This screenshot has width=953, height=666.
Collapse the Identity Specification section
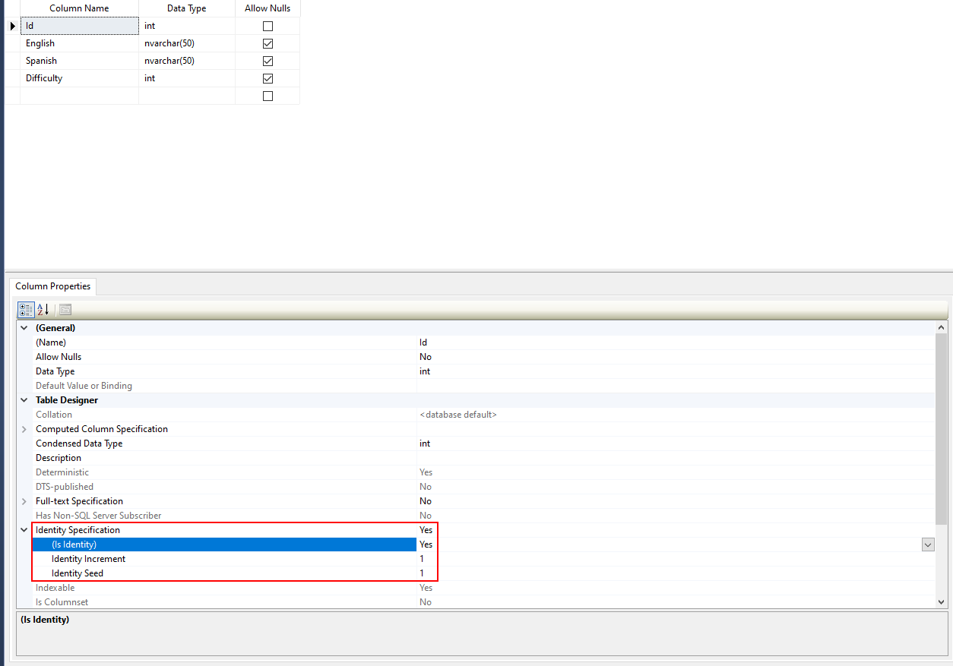pos(24,529)
